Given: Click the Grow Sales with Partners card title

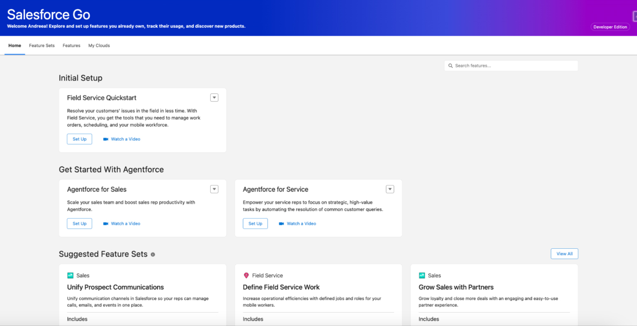Looking at the screenshot, I should pyautogui.click(x=456, y=287).
